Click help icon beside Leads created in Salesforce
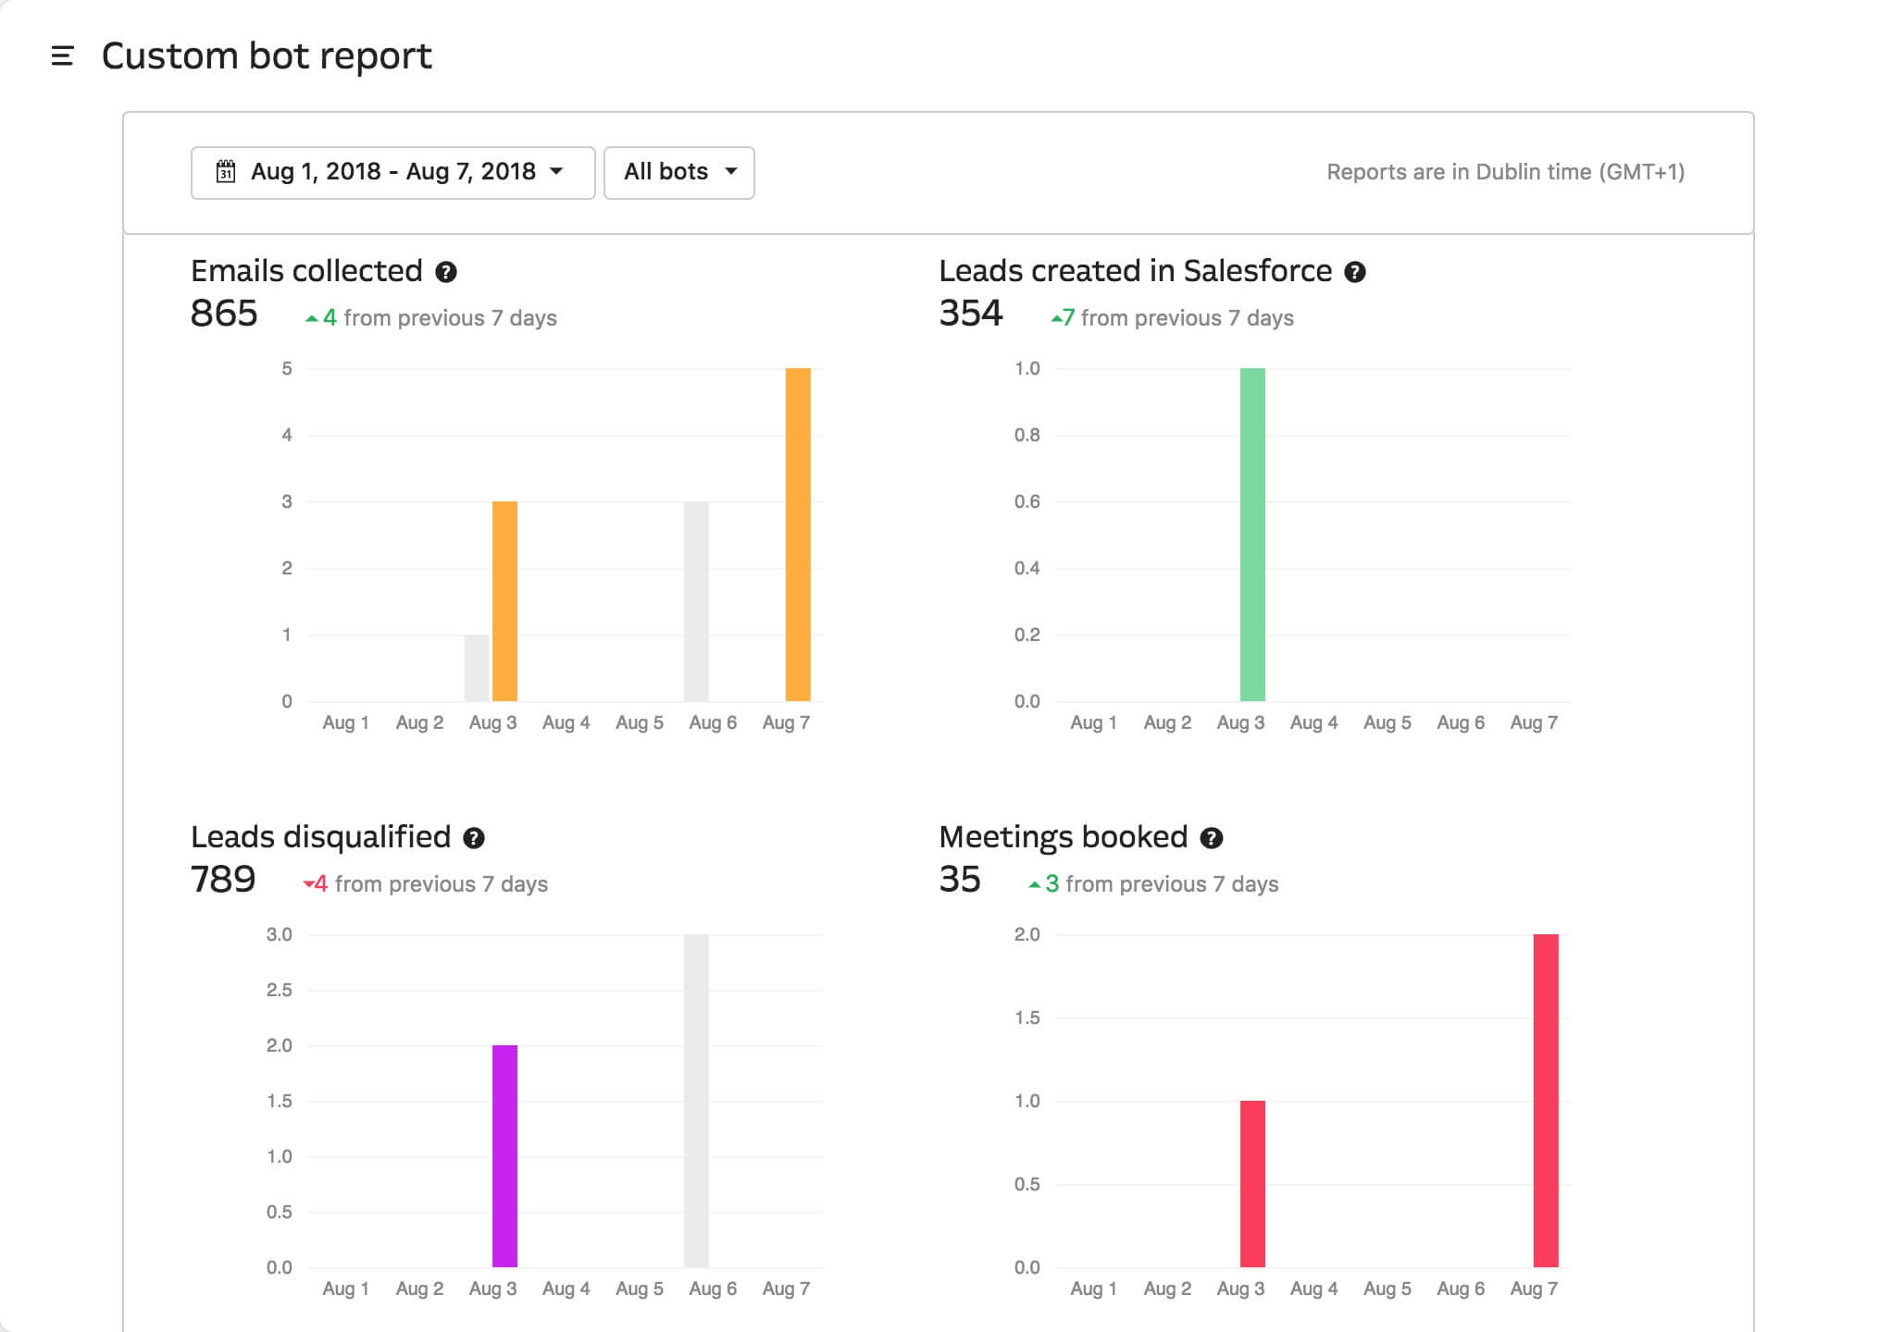This screenshot has width=1879, height=1332. point(1355,272)
